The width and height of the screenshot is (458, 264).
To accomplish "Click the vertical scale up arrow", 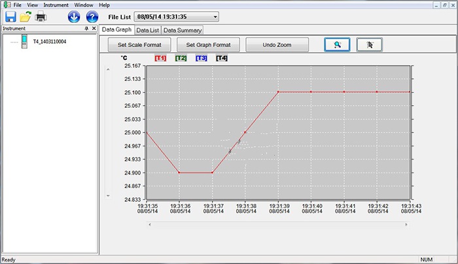I will [108, 69].
